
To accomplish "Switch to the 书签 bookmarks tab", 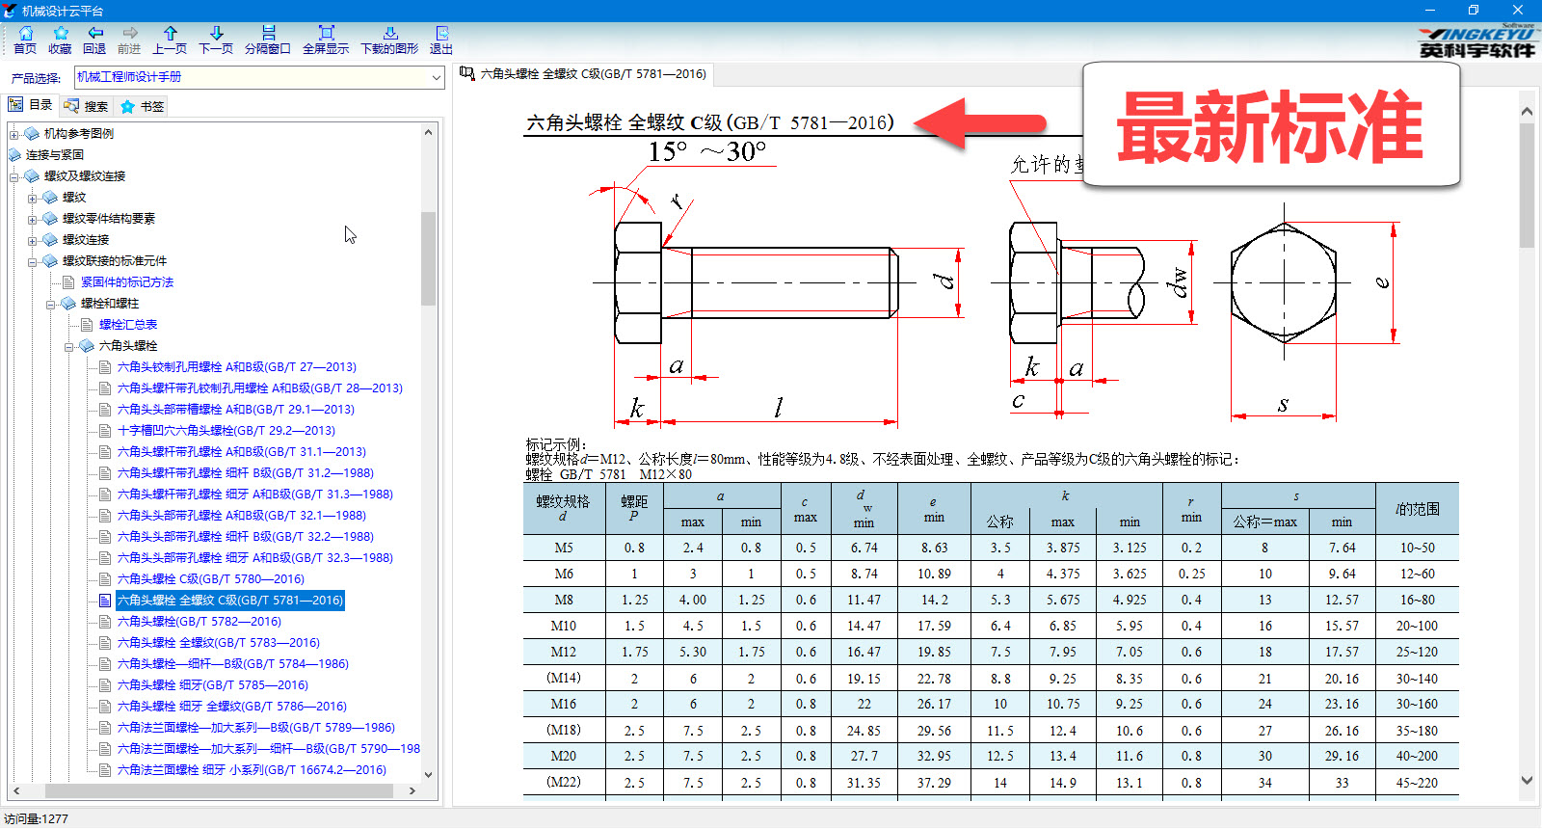I will click(x=143, y=106).
